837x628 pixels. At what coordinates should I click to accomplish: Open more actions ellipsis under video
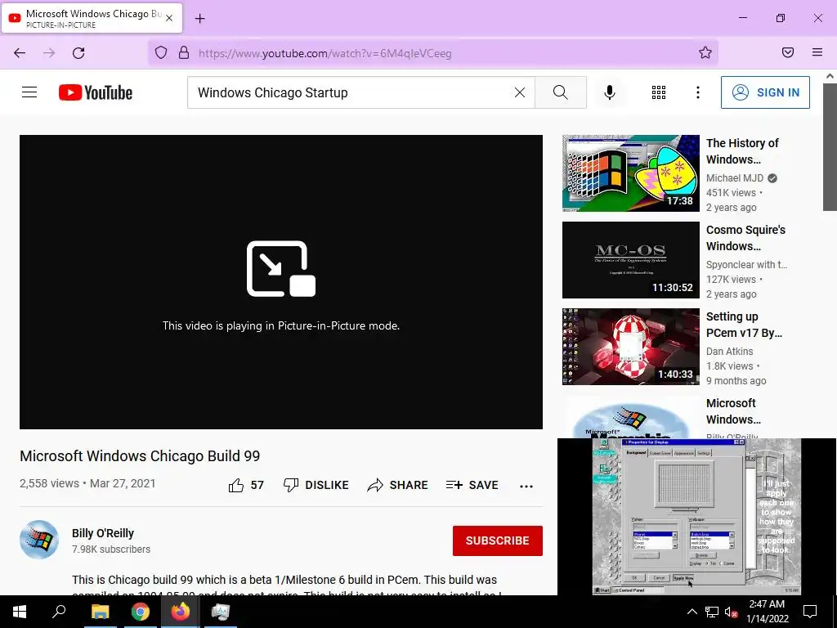coord(526,486)
